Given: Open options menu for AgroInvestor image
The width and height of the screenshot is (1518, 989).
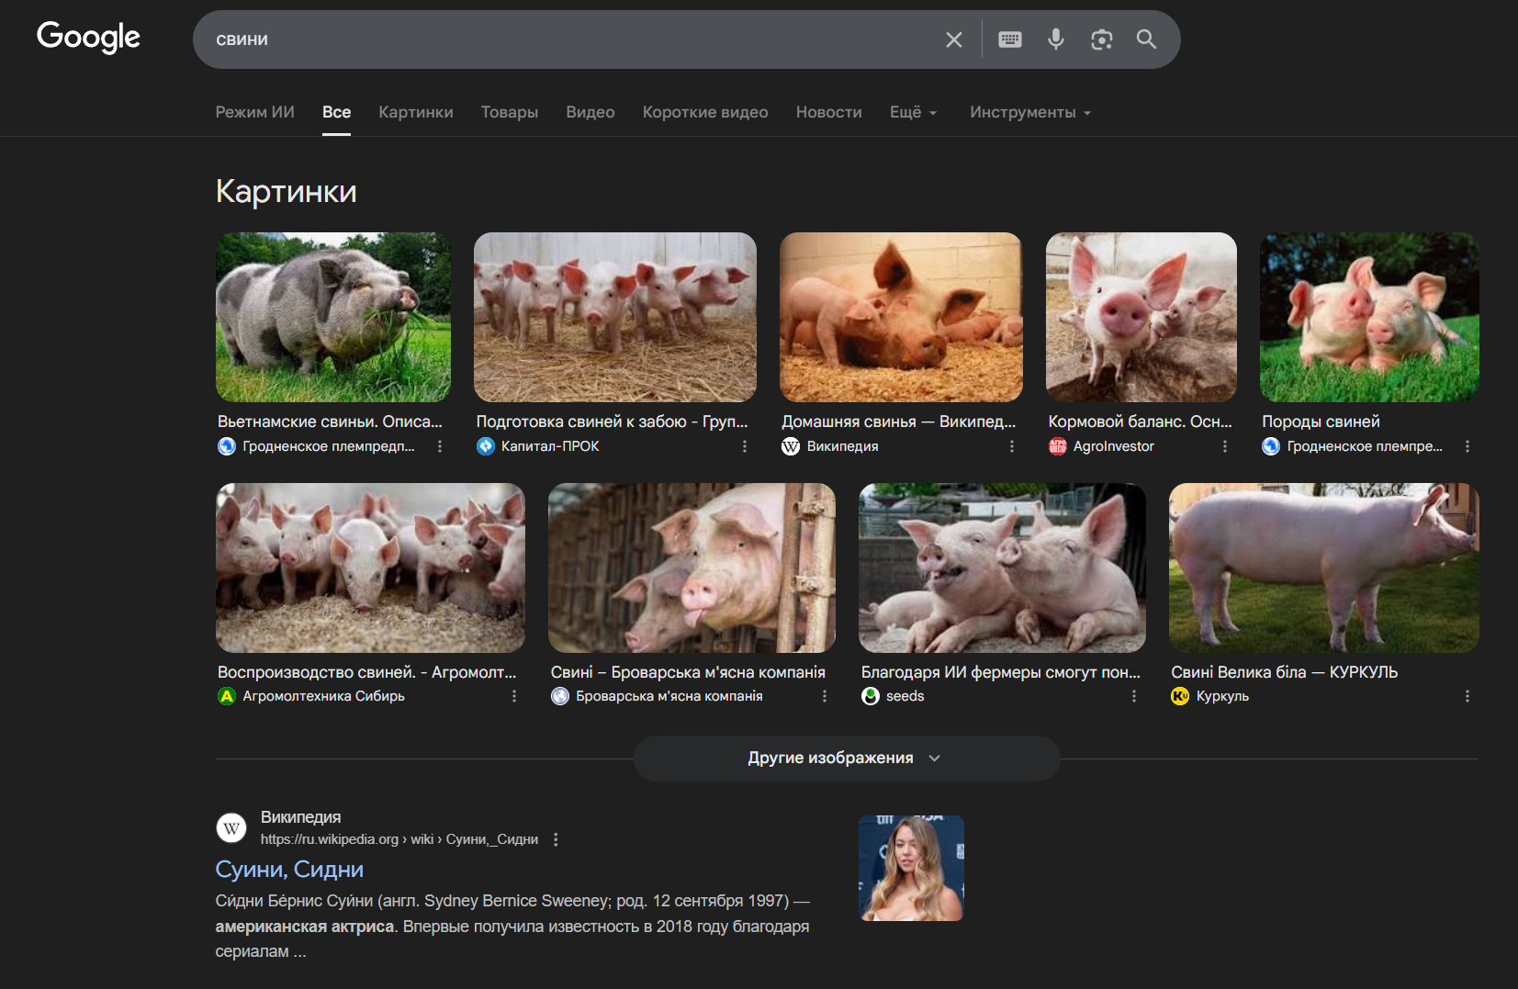Looking at the screenshot, I should (x=1224, y=446).
